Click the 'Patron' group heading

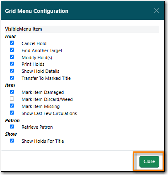[x=12, y=120]
